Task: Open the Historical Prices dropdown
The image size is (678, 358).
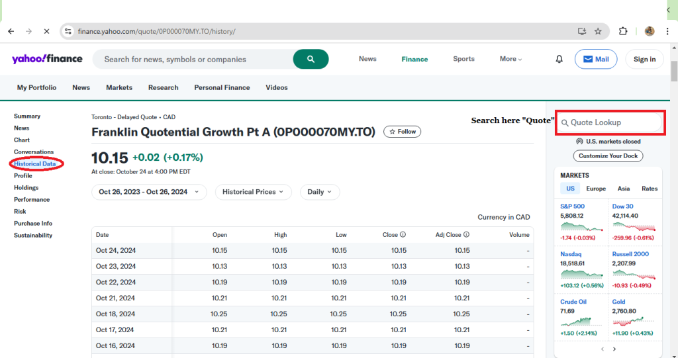Action: tap(253, 192)
